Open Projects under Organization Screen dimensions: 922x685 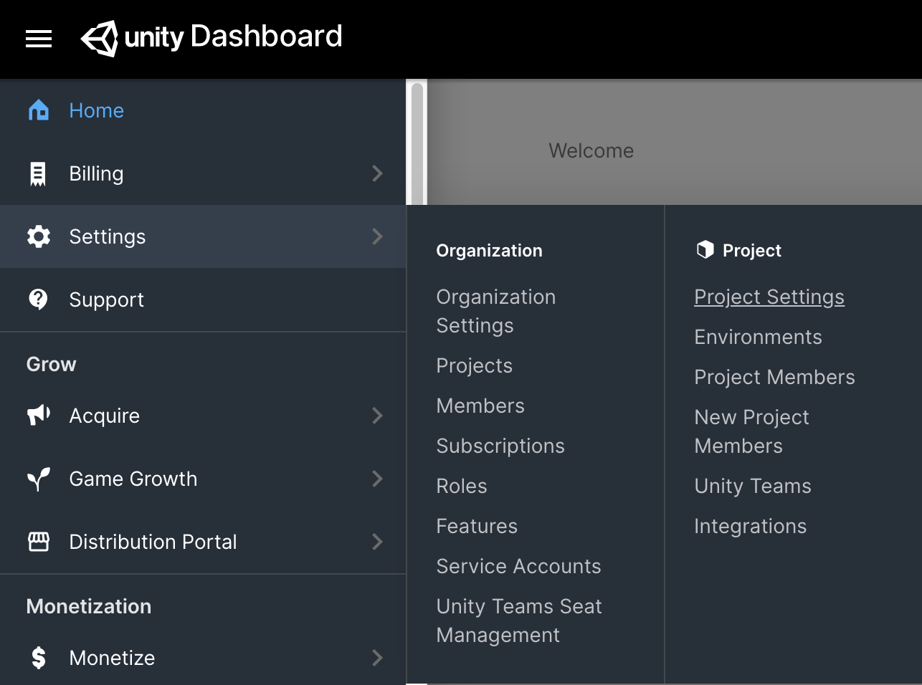click(475, 365)
